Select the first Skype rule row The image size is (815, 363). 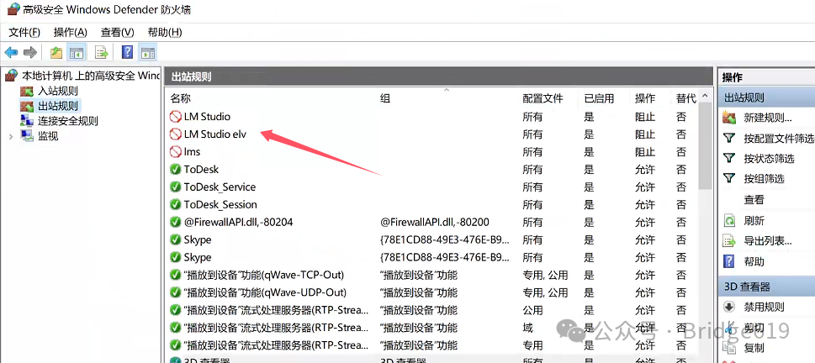(432, 240)
